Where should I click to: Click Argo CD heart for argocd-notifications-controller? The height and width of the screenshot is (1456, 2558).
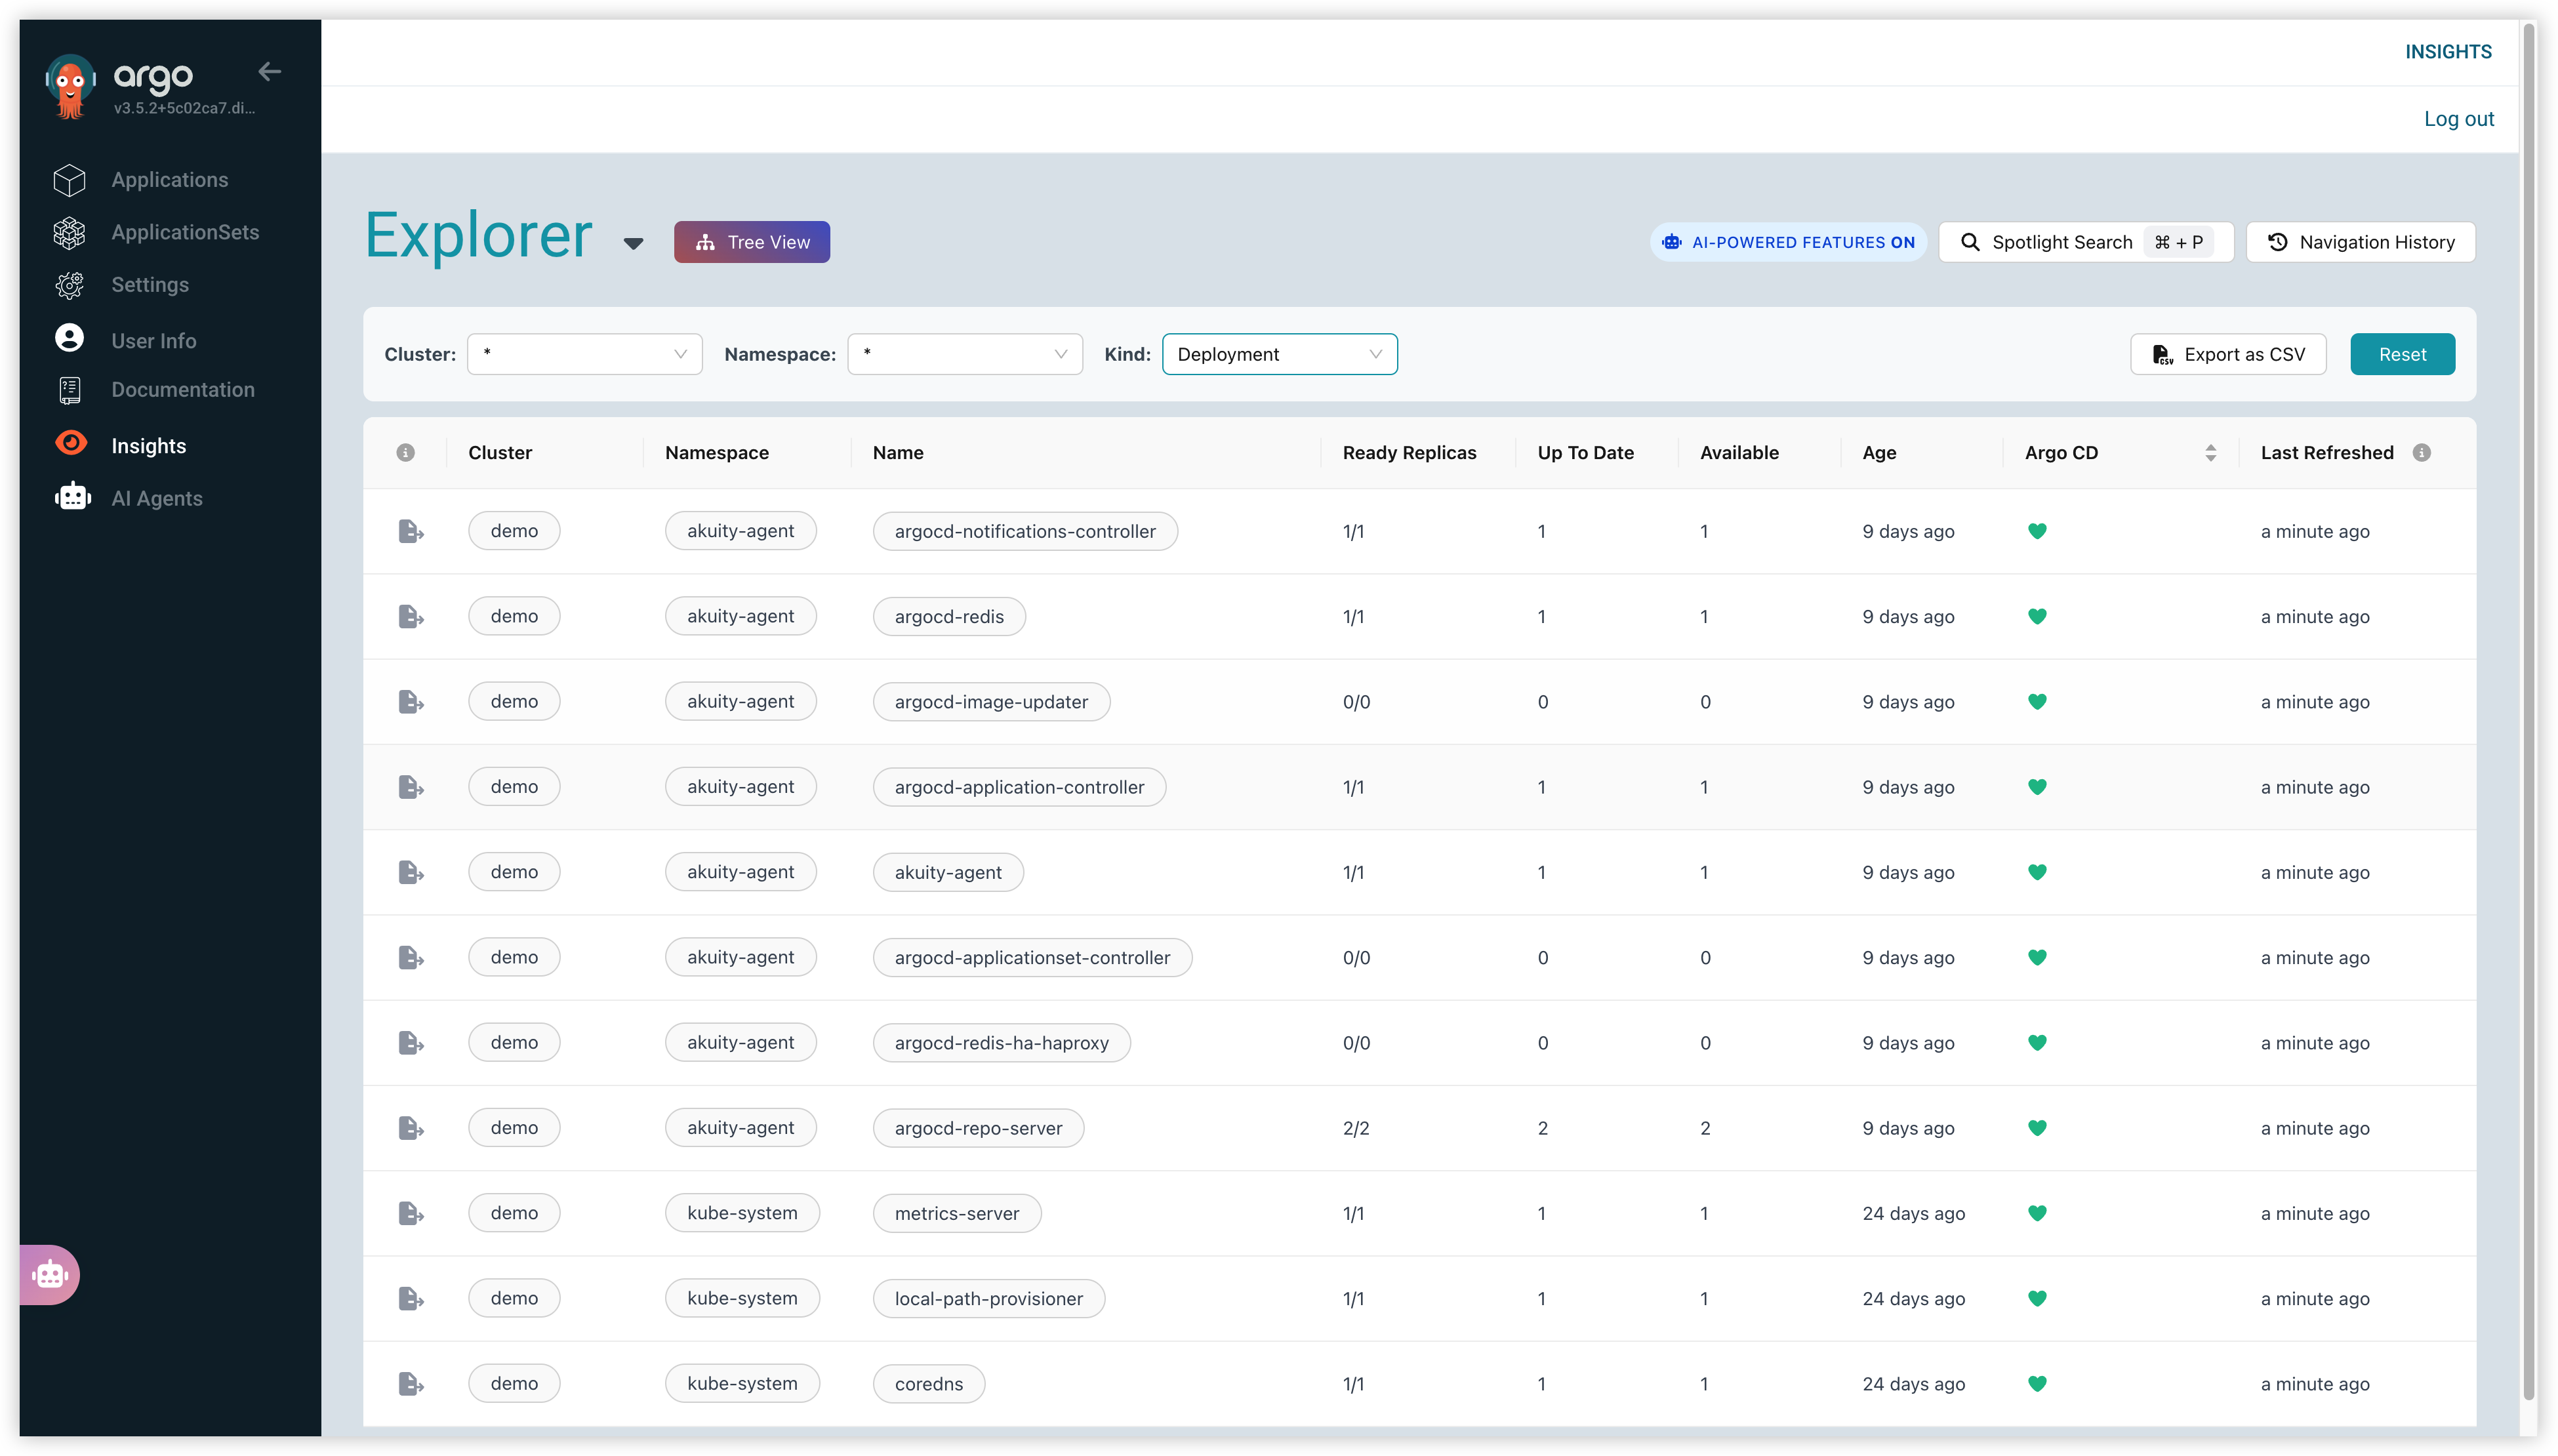2037,531
